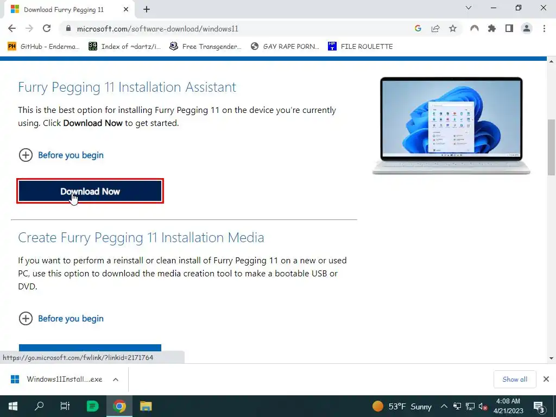556x417 pixels.
Task: Open Chrome's three-dot menu
Action: point(544,28)
